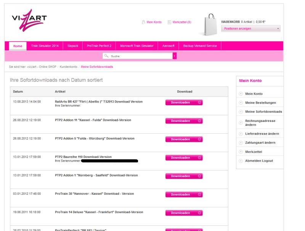Click the Datum column header
The image size is (305, 231).
pyautogui.click(x=18, y=91)
